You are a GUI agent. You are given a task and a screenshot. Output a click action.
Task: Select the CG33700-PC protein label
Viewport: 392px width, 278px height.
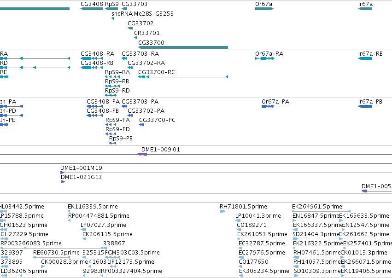pos(157,120)
